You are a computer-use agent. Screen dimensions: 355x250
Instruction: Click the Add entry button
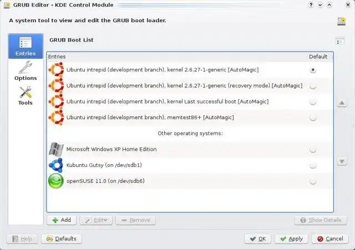(x=62, y=220)
